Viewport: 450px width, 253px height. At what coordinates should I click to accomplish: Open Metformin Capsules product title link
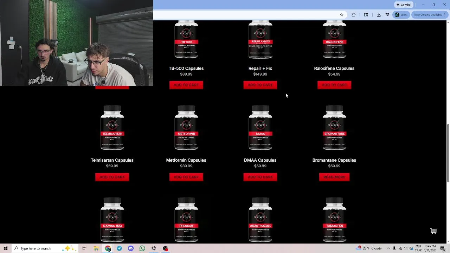186,160
